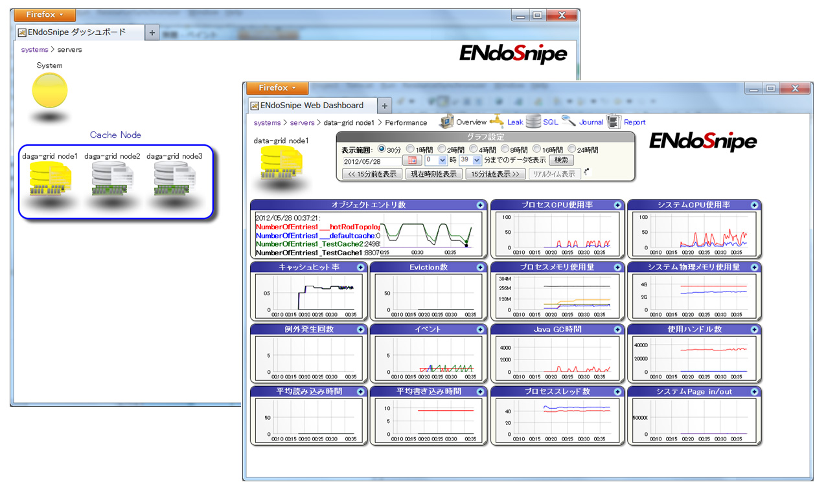Follow the systems breadcrumb in Web Dashboard
The height and width of the screenshot is (491, 826).
(268, 122)
